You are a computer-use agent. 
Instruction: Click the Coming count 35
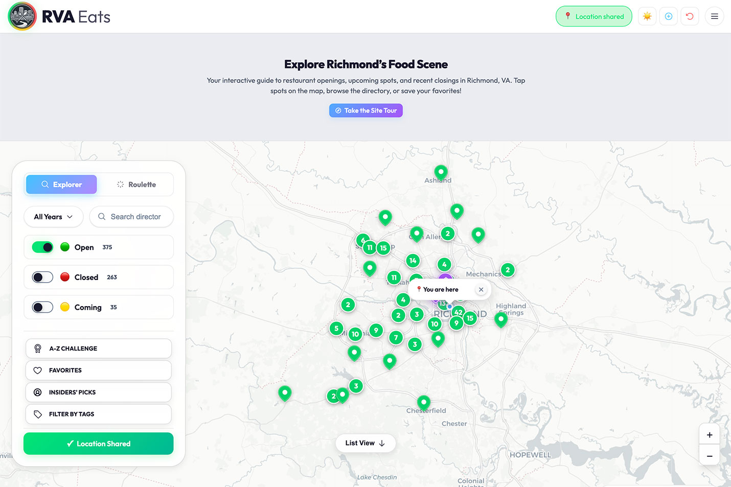coord(113,307)
